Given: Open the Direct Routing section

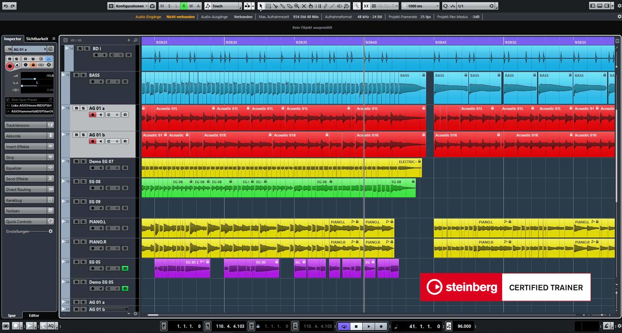Looking at the screenshot, I should click(x=29, y=190).
